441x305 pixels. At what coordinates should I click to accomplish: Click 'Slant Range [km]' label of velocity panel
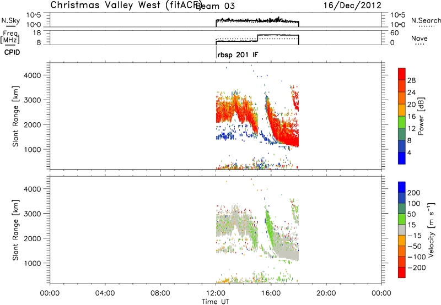point(15,230)
